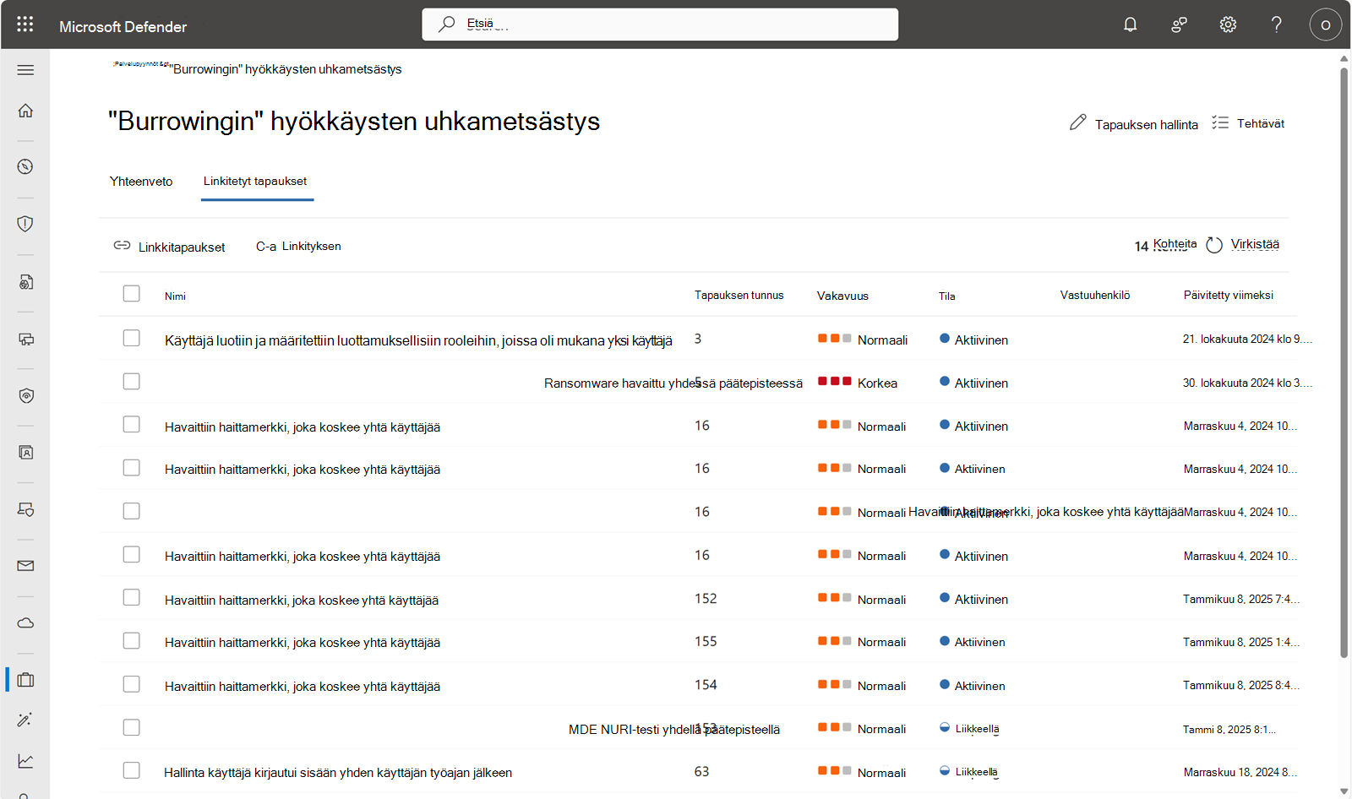This screenshot has width=1352, height=799.
Task: Open the cloud apps sidebar icon
Action: (x=25, y=623)
